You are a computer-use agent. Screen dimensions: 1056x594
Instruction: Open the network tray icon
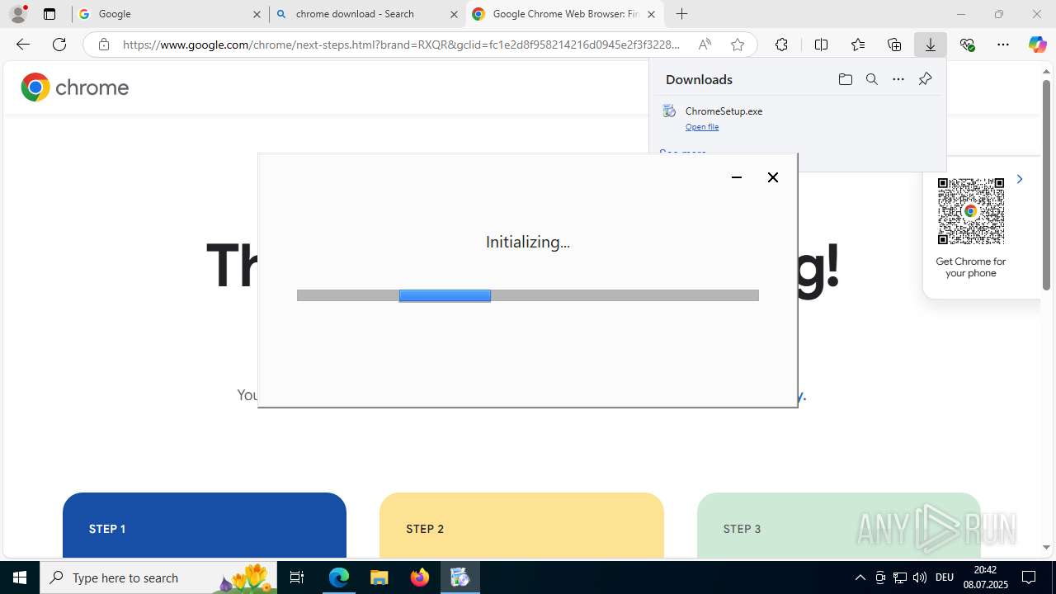[x=900, y=577]
